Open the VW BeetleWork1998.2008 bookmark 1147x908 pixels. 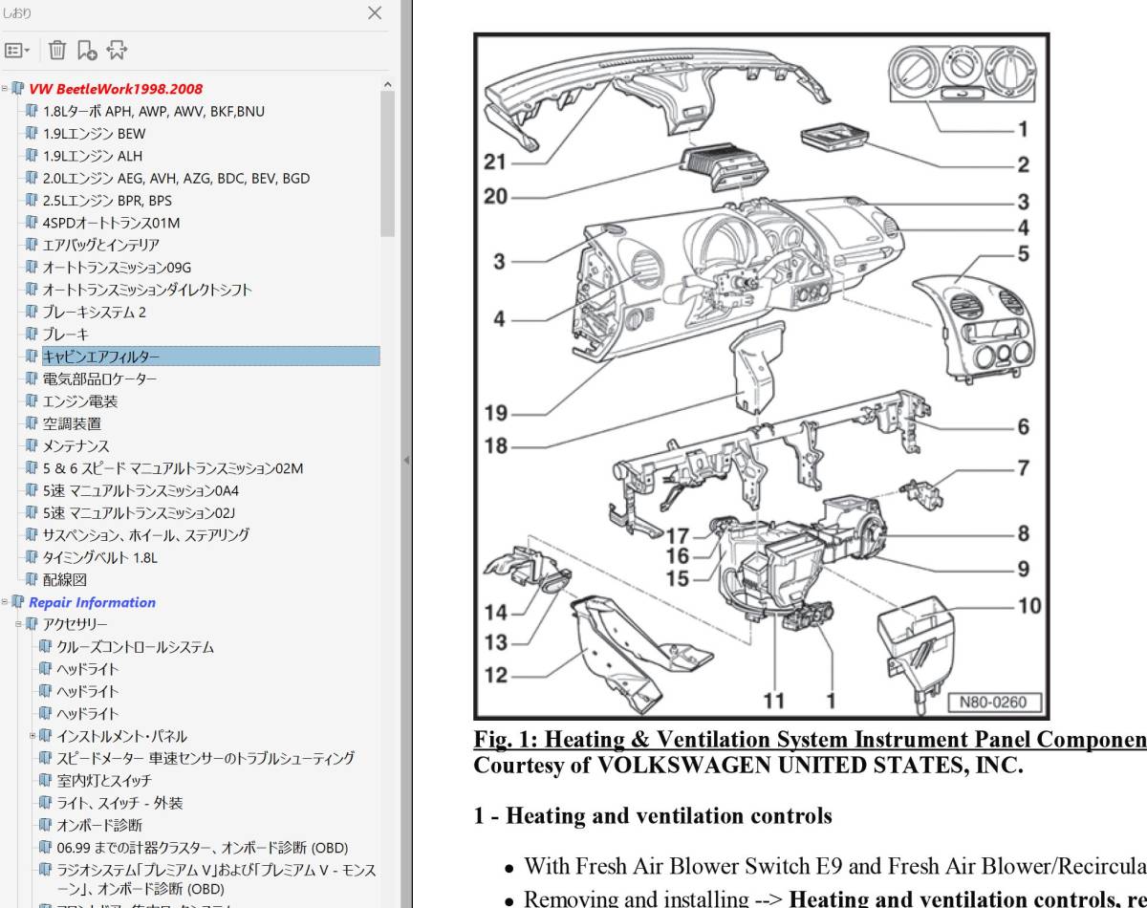pos(116,89)
